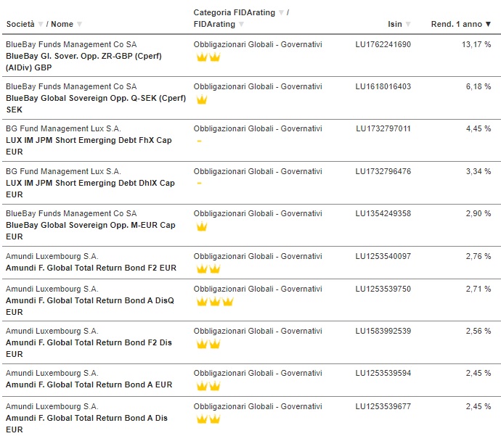Click single crown rating of BlueBay Q-SEK fund
The image size is (501, 436).
202,99
